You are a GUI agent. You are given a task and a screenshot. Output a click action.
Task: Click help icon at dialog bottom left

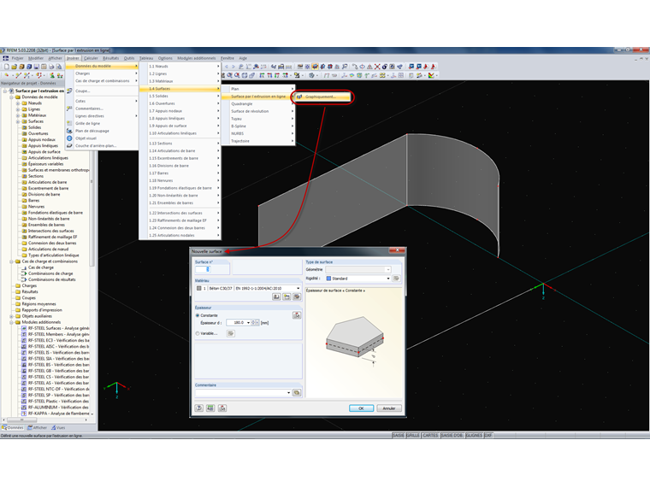199,408
